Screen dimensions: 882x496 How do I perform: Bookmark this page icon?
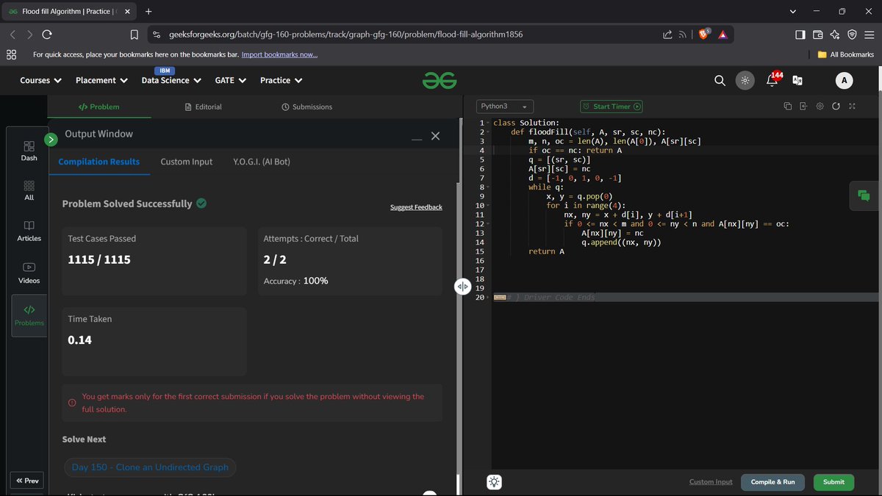135,35
